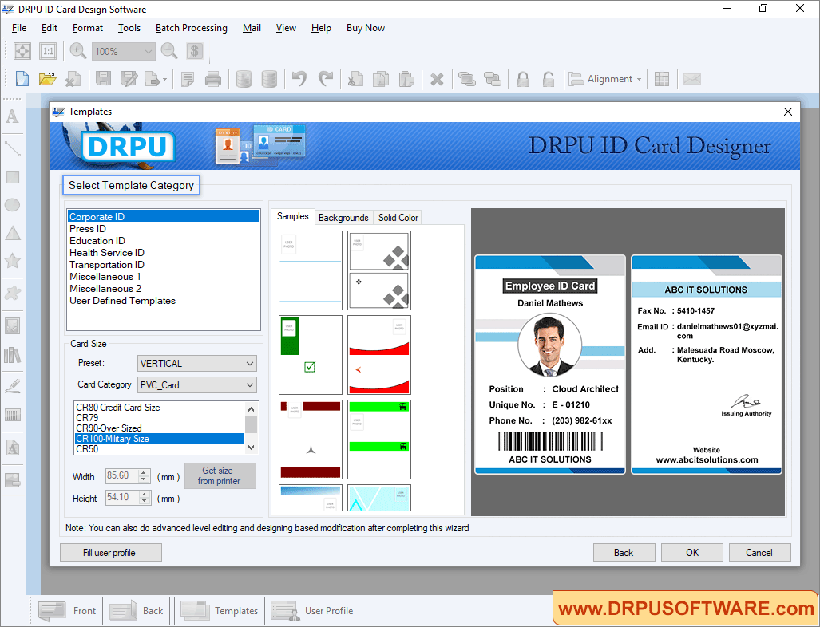Viewport: 820px width, 627px height.
Task: Open the Format menu
Action: tap(87, 28)
